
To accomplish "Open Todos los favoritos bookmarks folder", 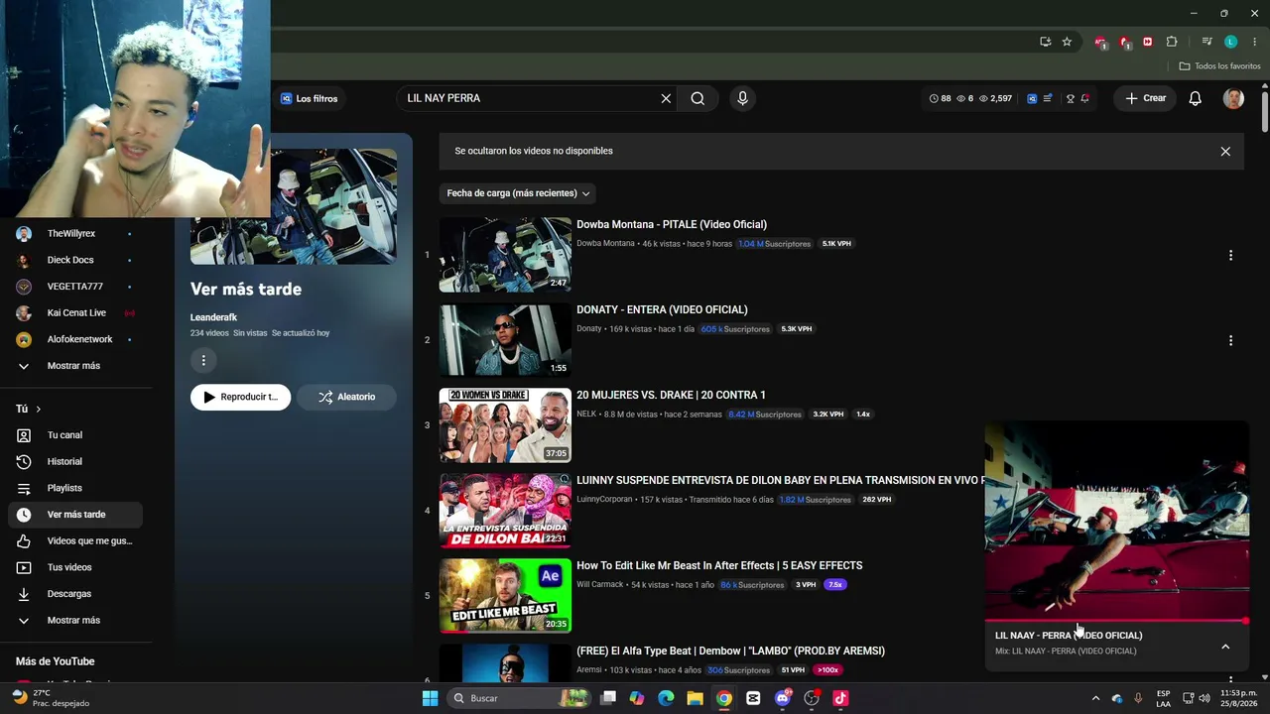I will (1219, 66).
